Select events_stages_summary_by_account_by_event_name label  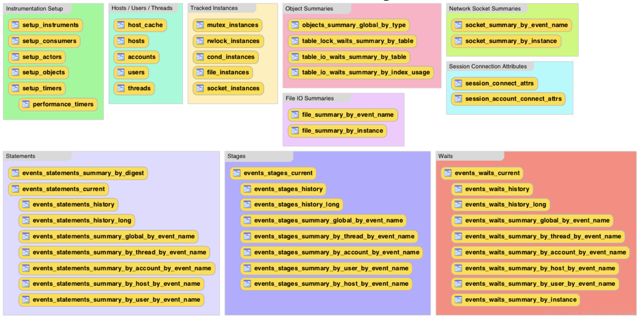337,252
